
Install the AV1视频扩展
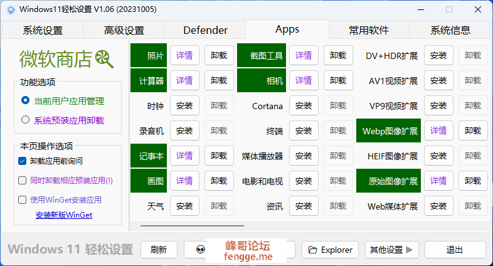(x=438, y=80)
